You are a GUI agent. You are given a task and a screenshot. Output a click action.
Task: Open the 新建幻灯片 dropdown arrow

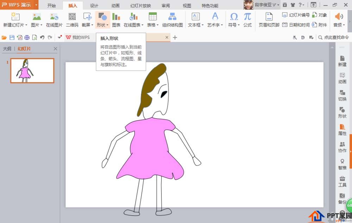(x=26, y=25)
